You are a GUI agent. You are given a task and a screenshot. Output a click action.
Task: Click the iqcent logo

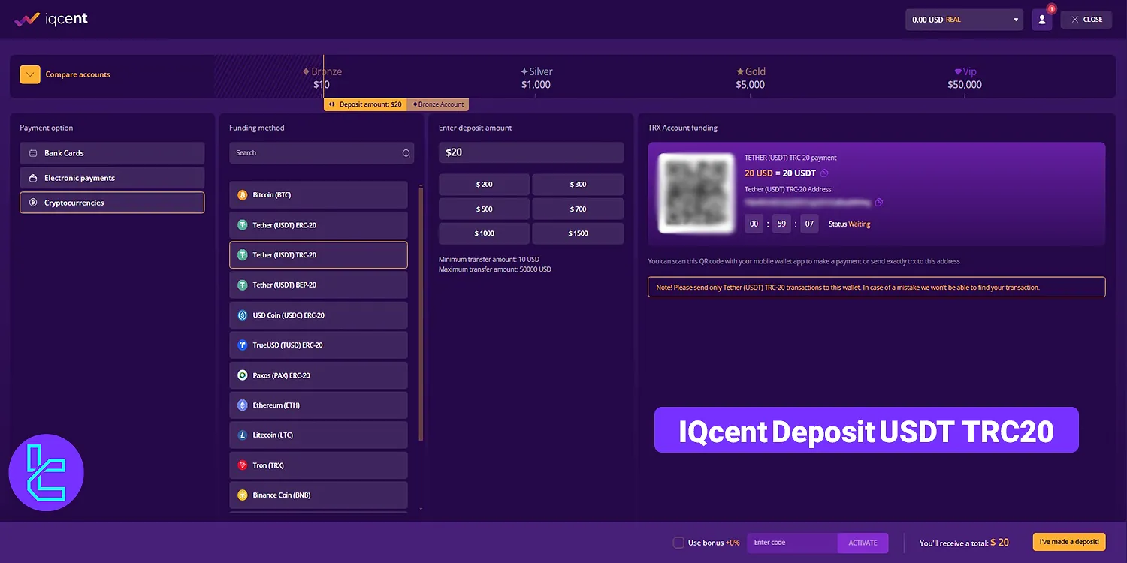click(x=51, y=19)
